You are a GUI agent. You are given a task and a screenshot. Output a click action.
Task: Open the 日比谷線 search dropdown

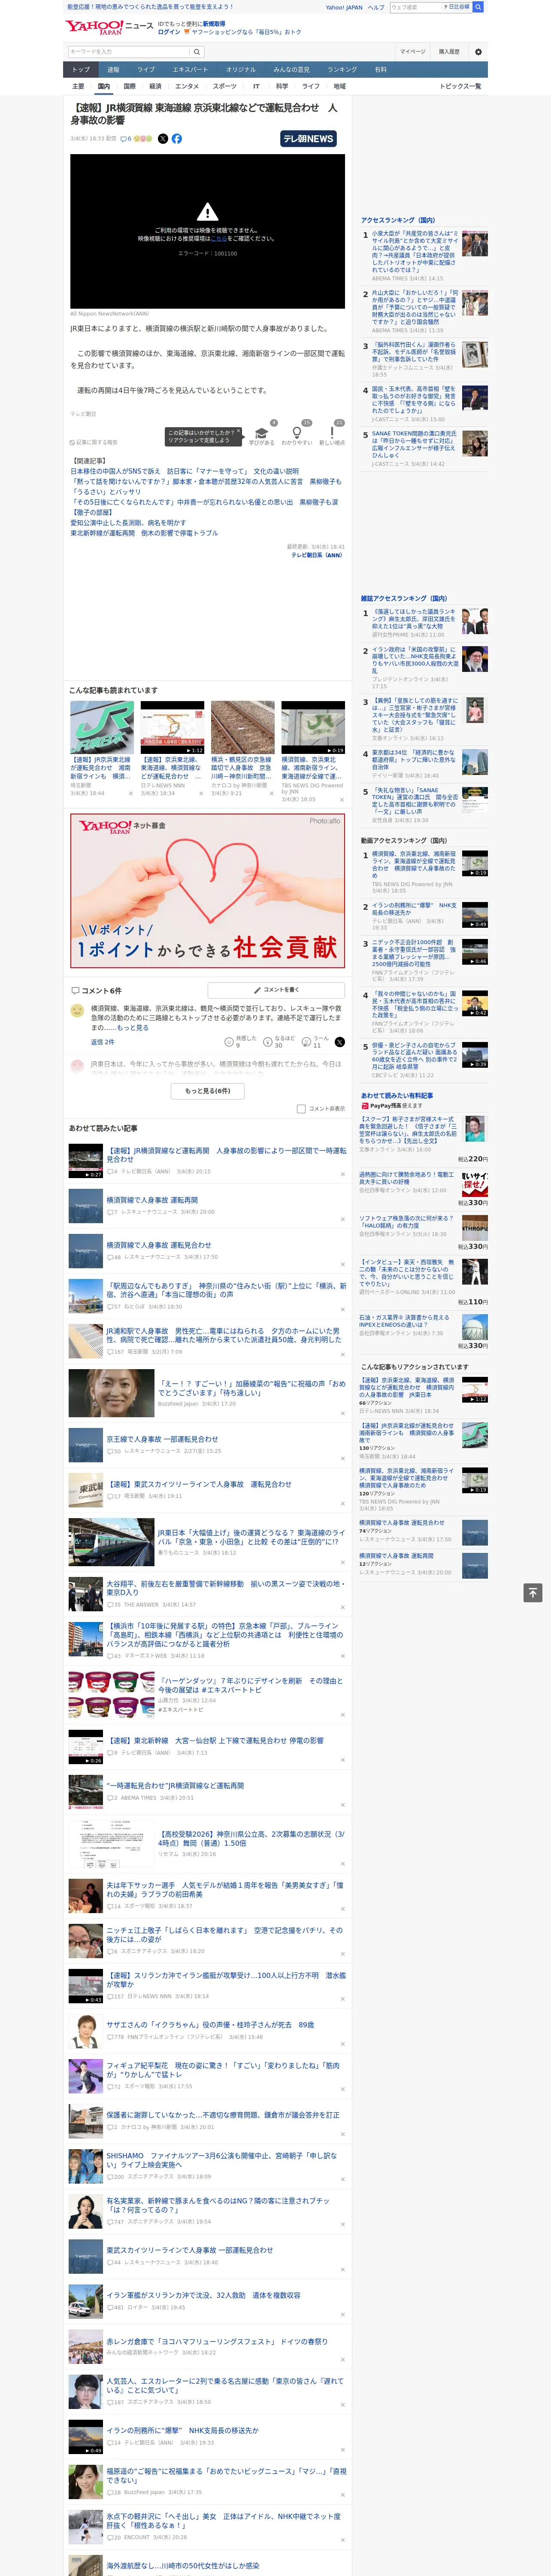(x=457, y=7)
